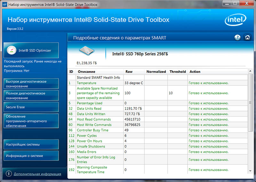Close the Toolbox window
The image size is (256, 182).
pos(247,3)
